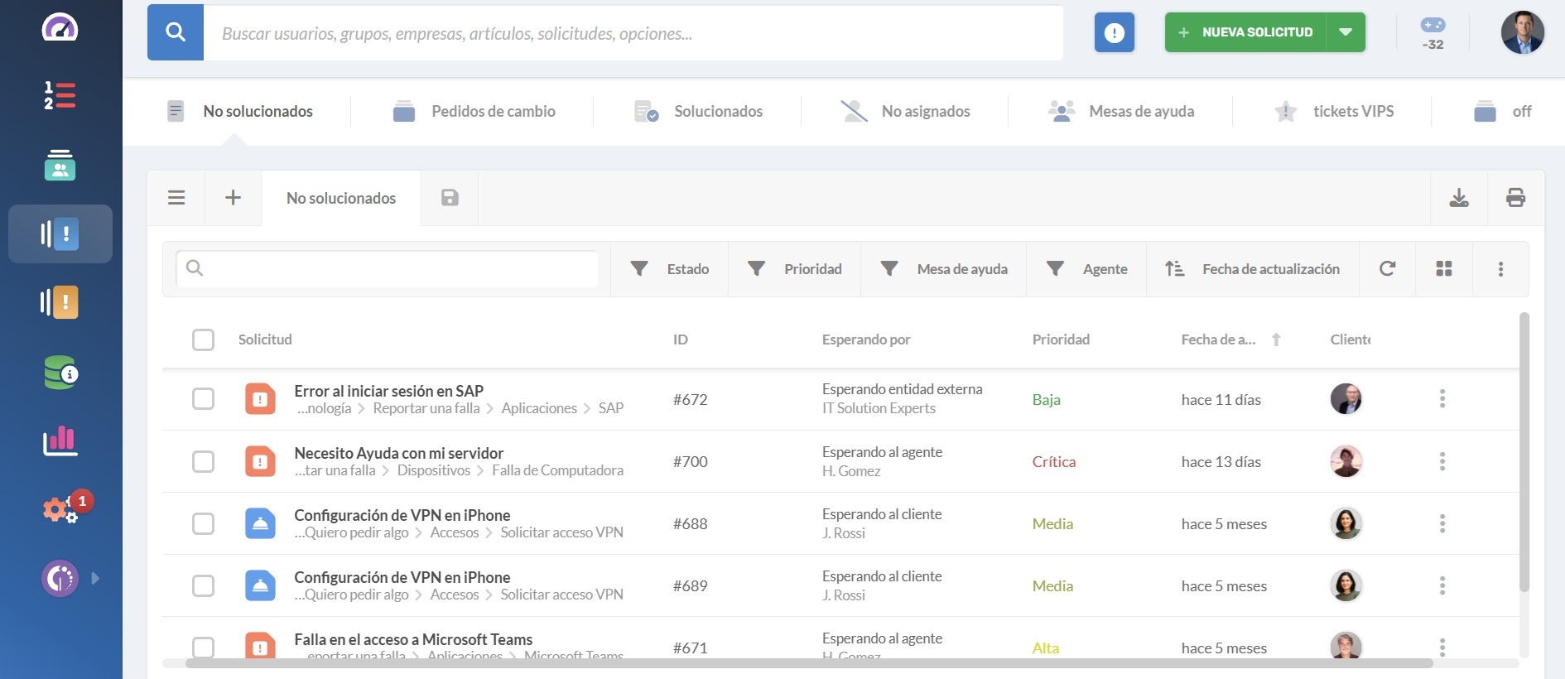
Task: Check the Falla en Microsoft Teams row checkbox
Action: click(x=203, y=648)
